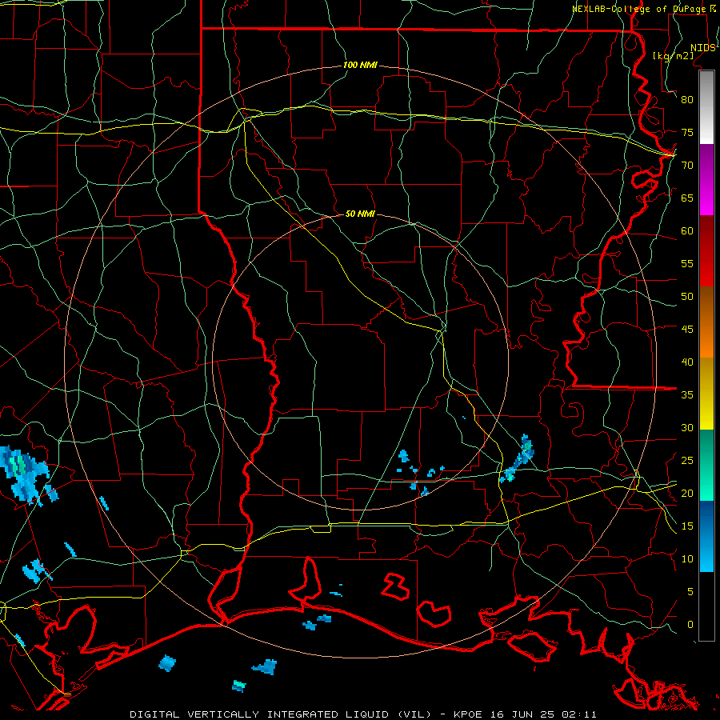Click the kg/m2 units label
Viewport: 720px width, 720px height.
tap(674, 55)
